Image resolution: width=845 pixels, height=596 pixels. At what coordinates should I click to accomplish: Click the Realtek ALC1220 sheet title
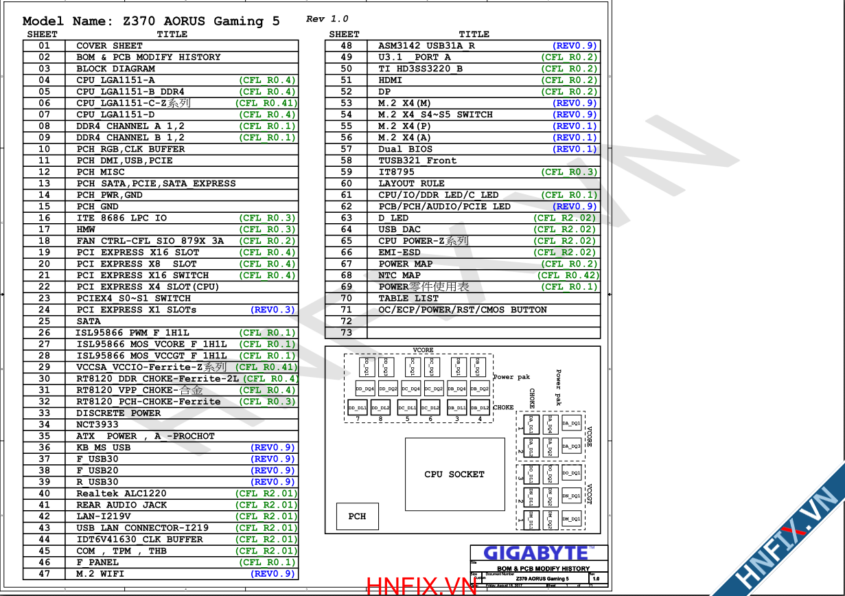(121, 494)
